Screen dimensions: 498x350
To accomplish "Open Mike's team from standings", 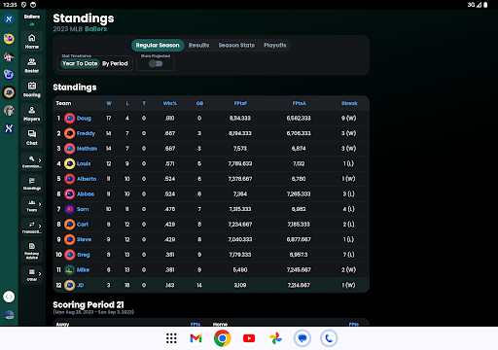I will [x=83, y=270].
